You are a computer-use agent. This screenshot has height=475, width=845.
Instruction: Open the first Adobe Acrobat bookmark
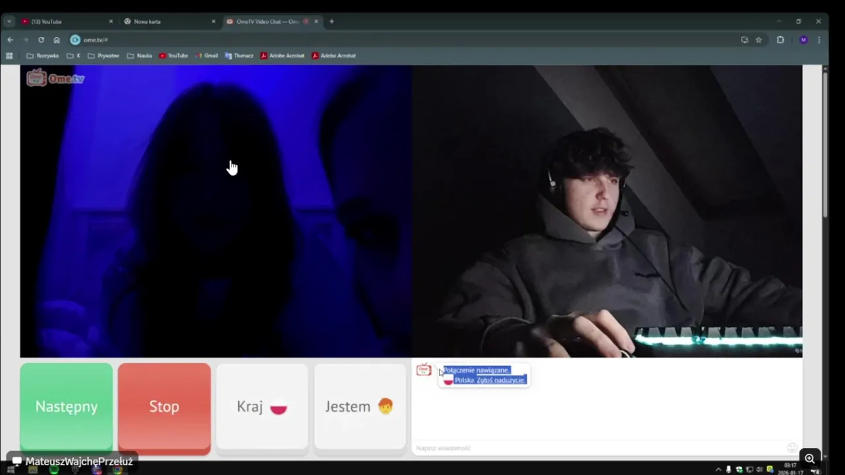(283, 55)
